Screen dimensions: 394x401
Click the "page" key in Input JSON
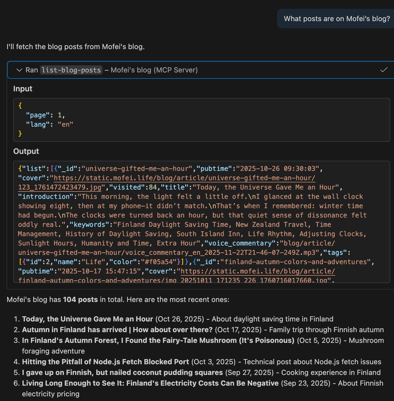[x=38, y=115]
